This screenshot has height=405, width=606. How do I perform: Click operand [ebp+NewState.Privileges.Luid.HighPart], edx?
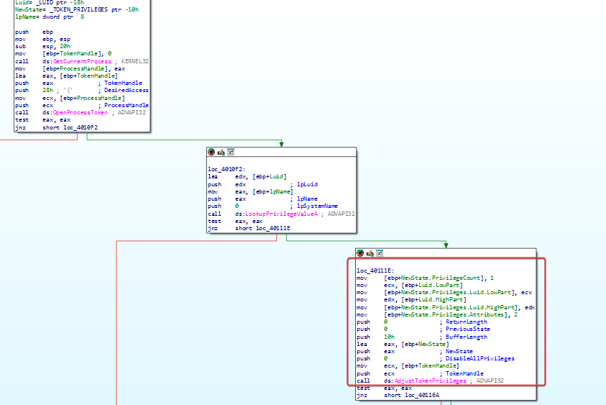459,307
